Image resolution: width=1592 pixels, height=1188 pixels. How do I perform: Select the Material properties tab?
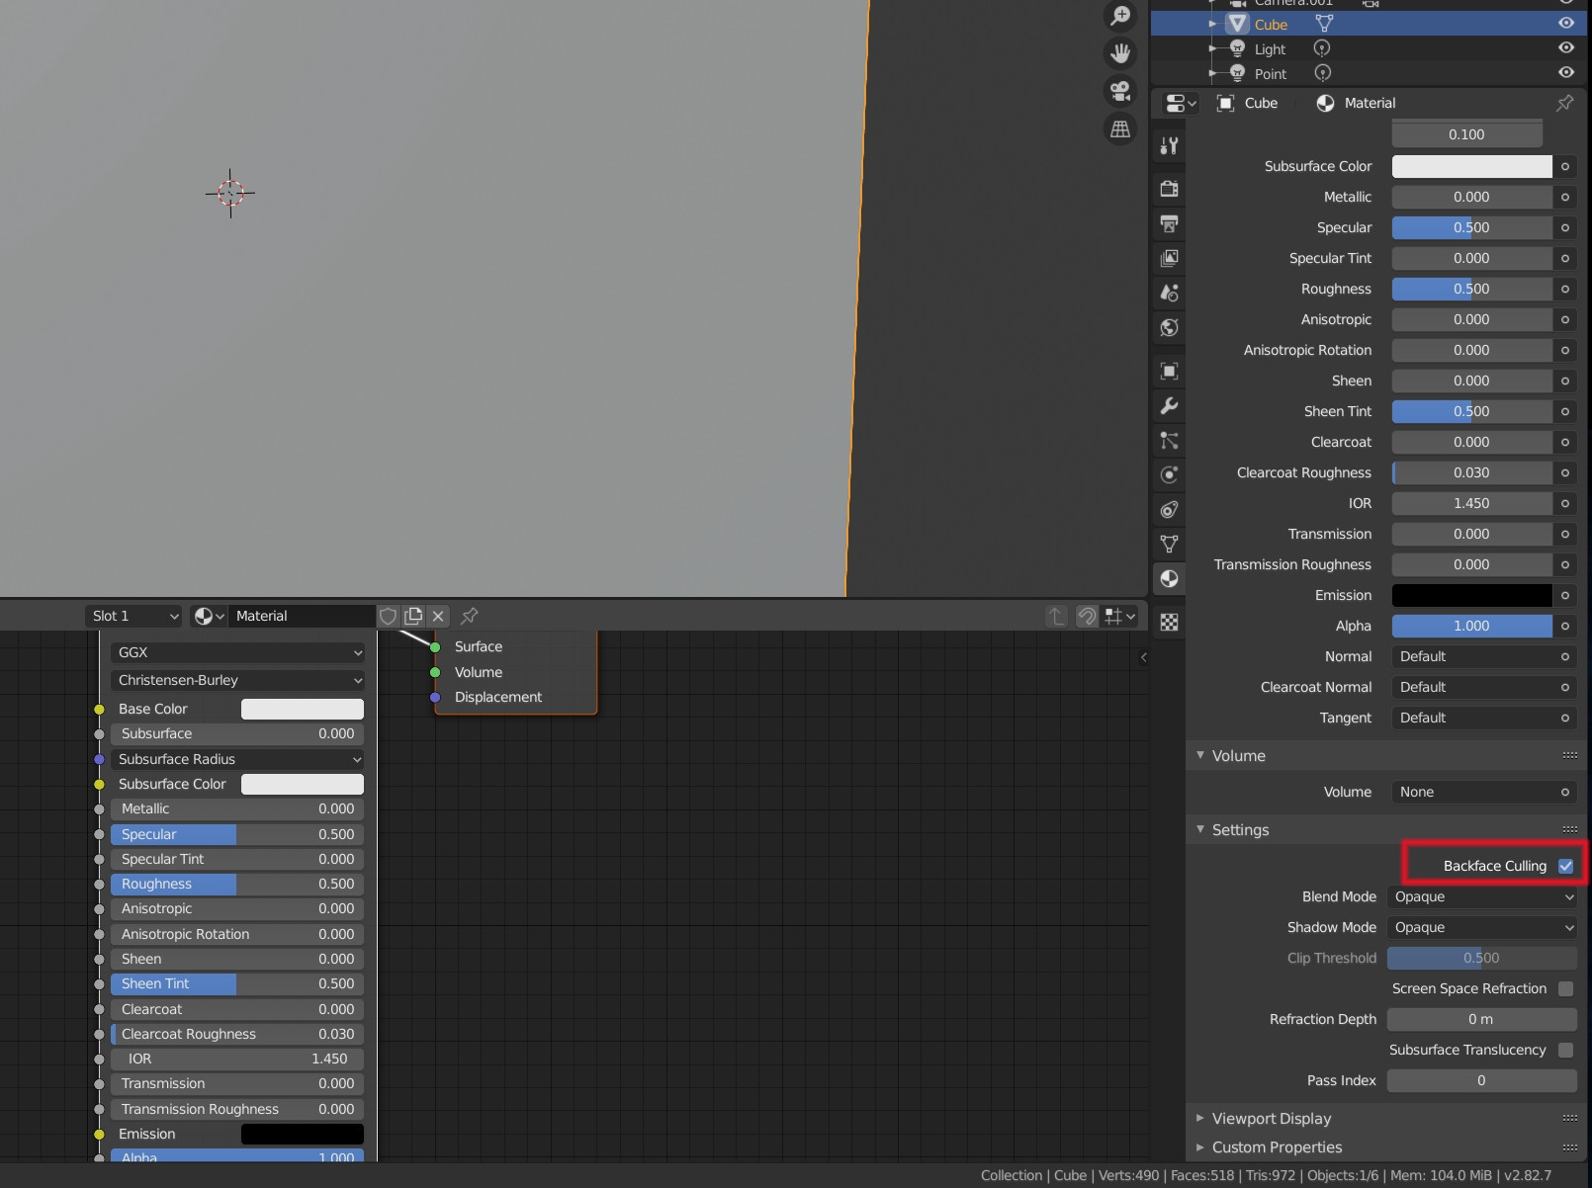click(x=1169, y=578)
